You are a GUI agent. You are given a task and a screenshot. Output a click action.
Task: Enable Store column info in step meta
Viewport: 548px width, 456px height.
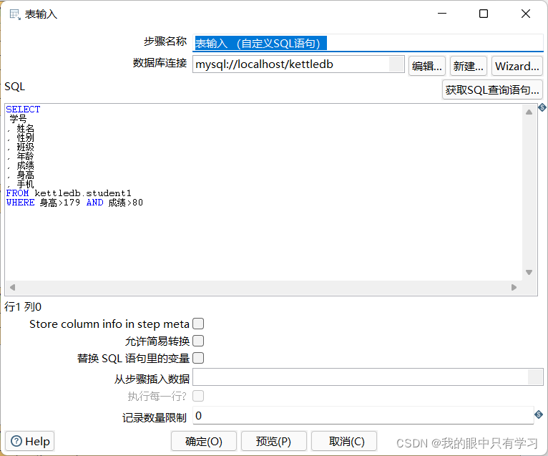(x=198, y=324)
